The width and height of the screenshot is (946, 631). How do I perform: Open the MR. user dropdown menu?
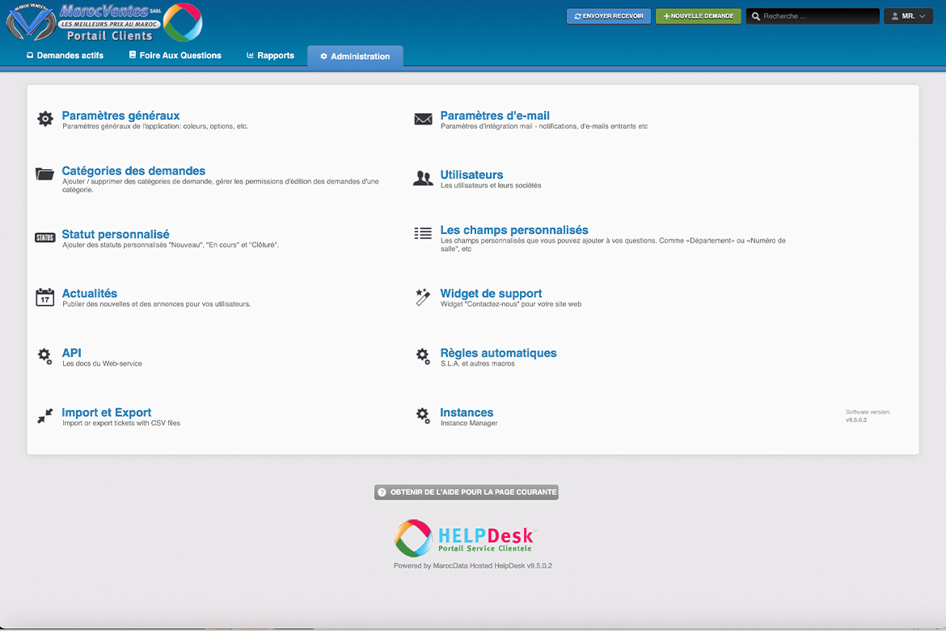tap(910, 16)
